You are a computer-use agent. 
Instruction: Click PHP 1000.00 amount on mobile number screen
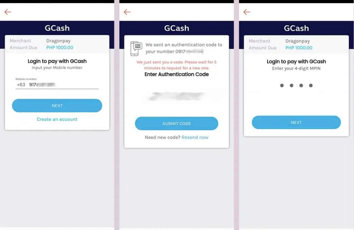tap(59, 48)
